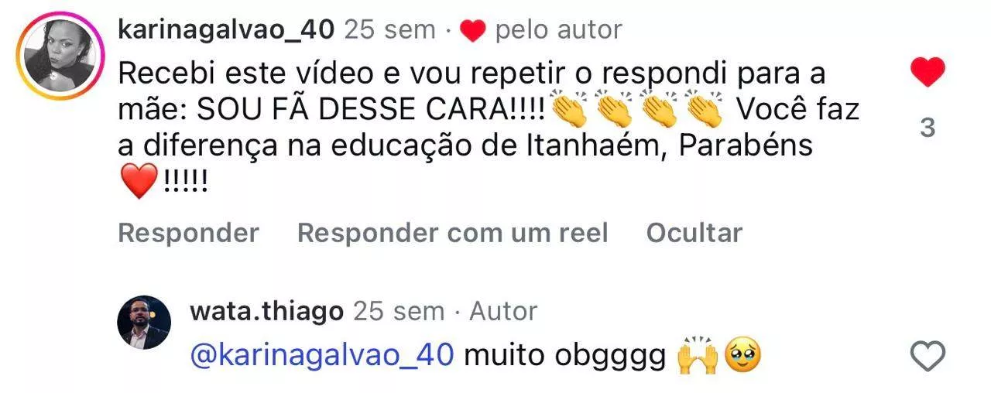Click the Autor badge next to wata.thiago
The image size is (991, 393).
503,311
